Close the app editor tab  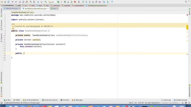[57, 9]
